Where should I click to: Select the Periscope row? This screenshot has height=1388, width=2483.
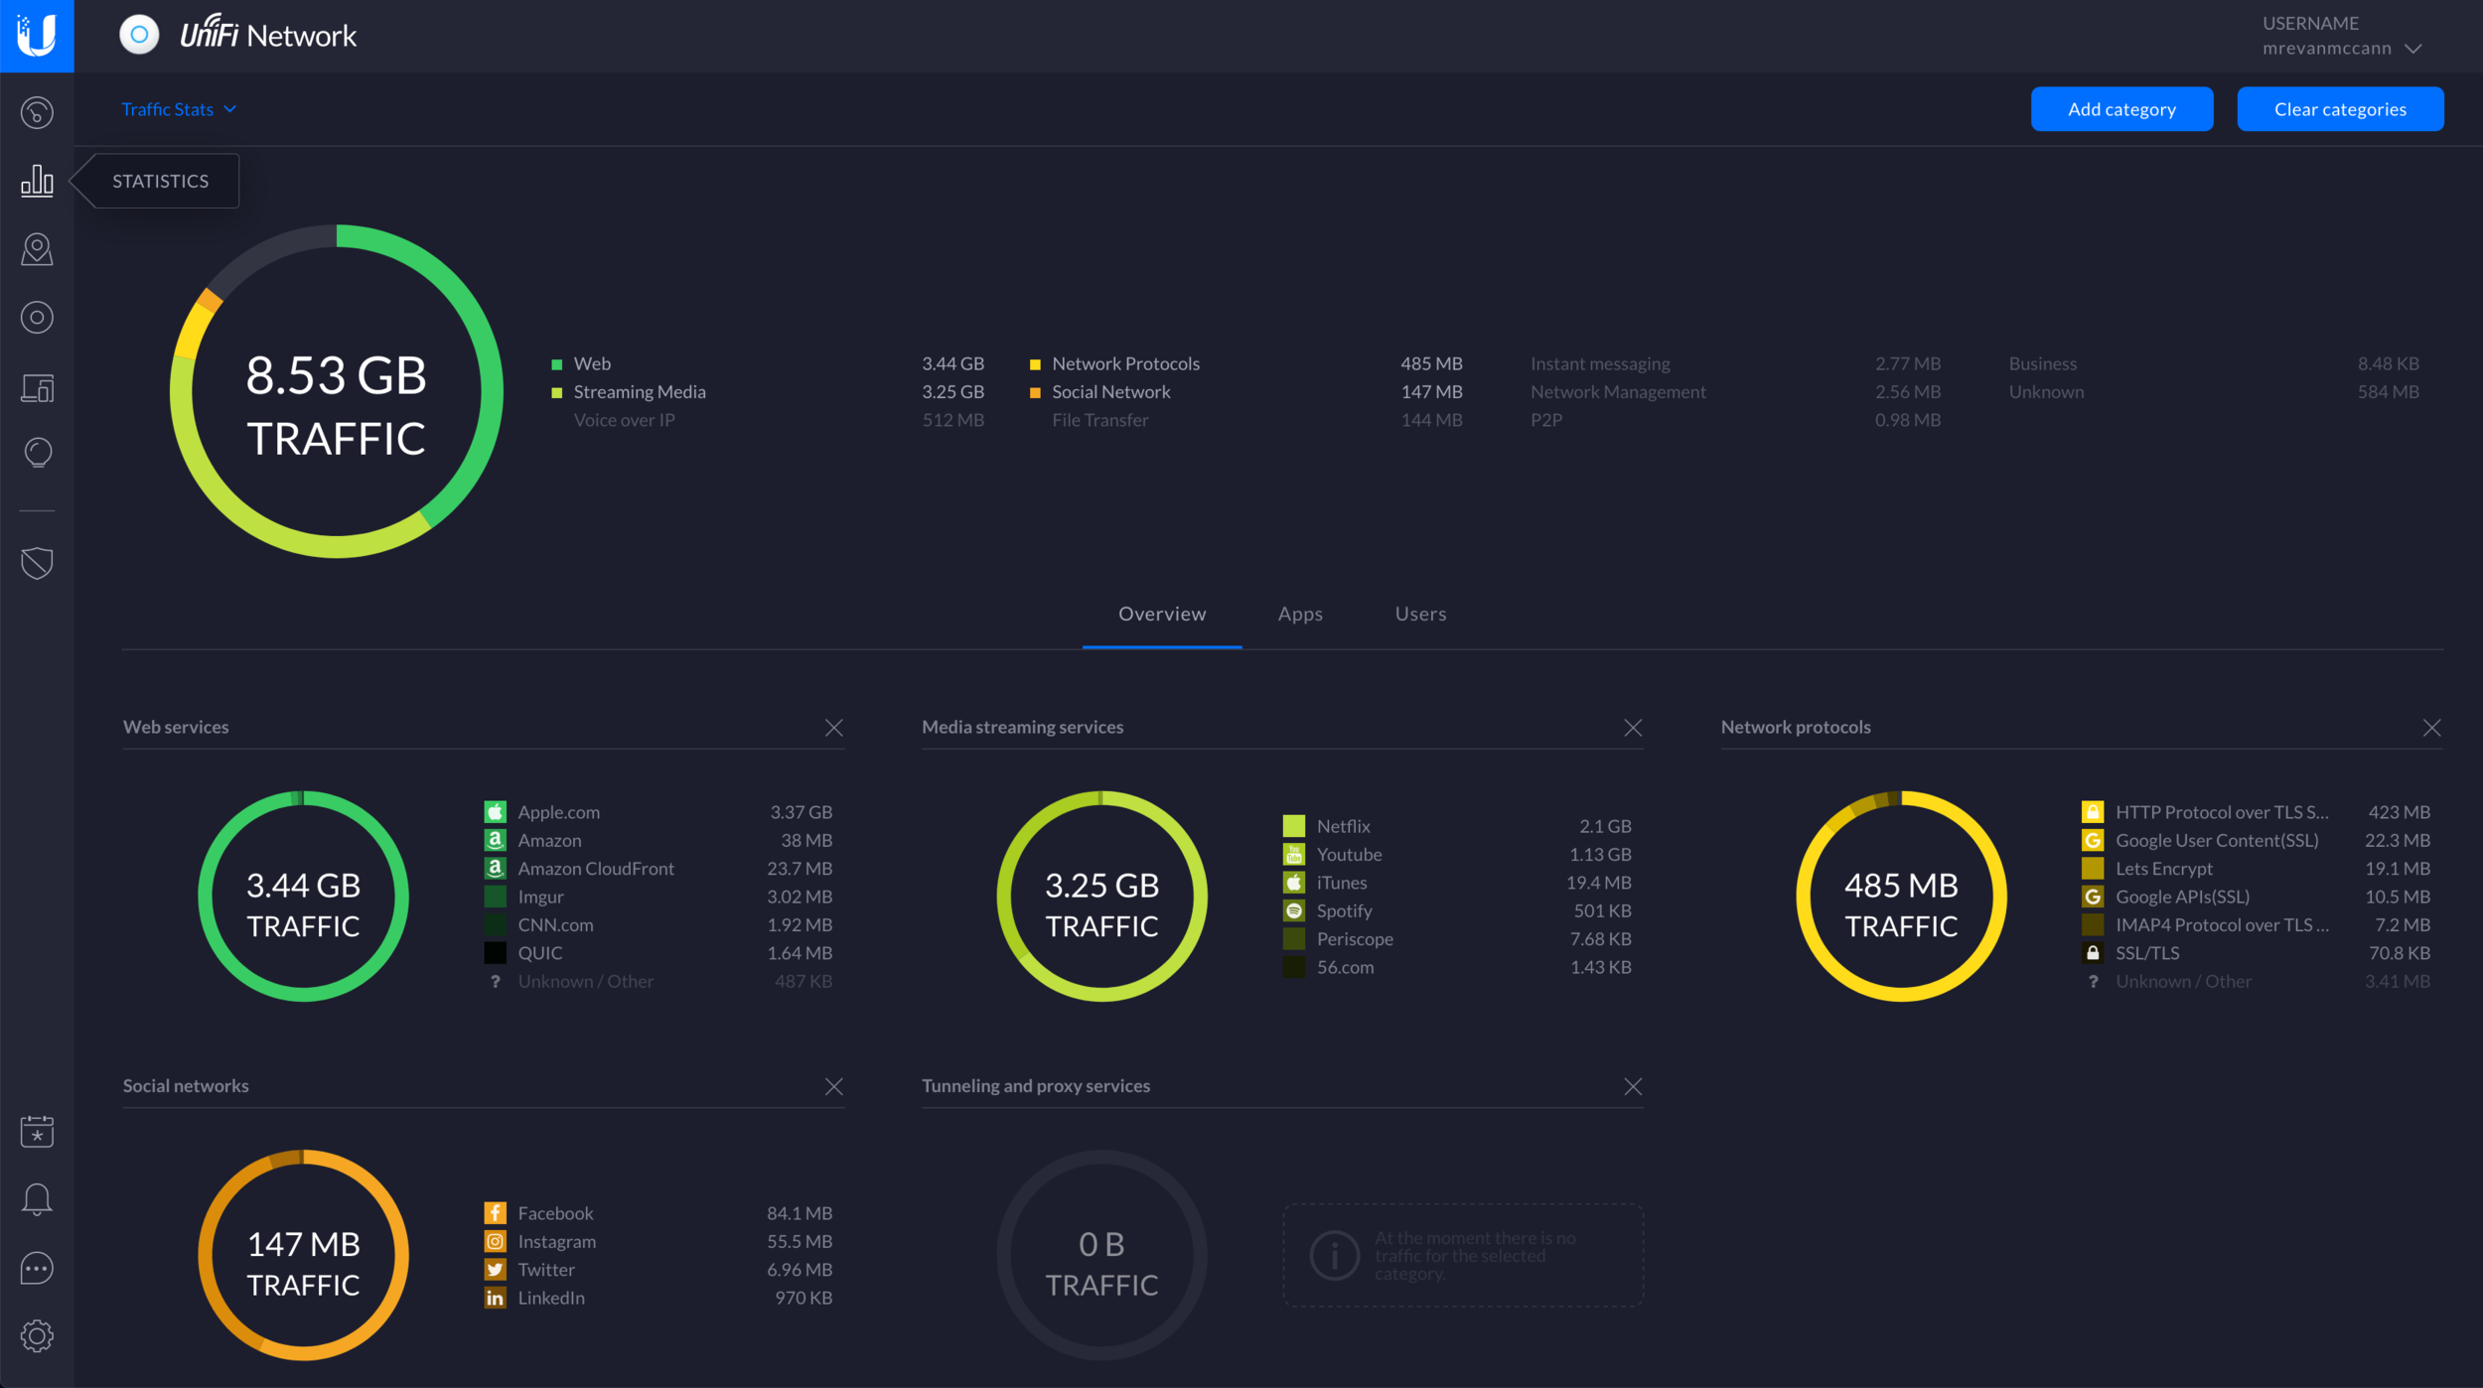tap(1457, 939)
